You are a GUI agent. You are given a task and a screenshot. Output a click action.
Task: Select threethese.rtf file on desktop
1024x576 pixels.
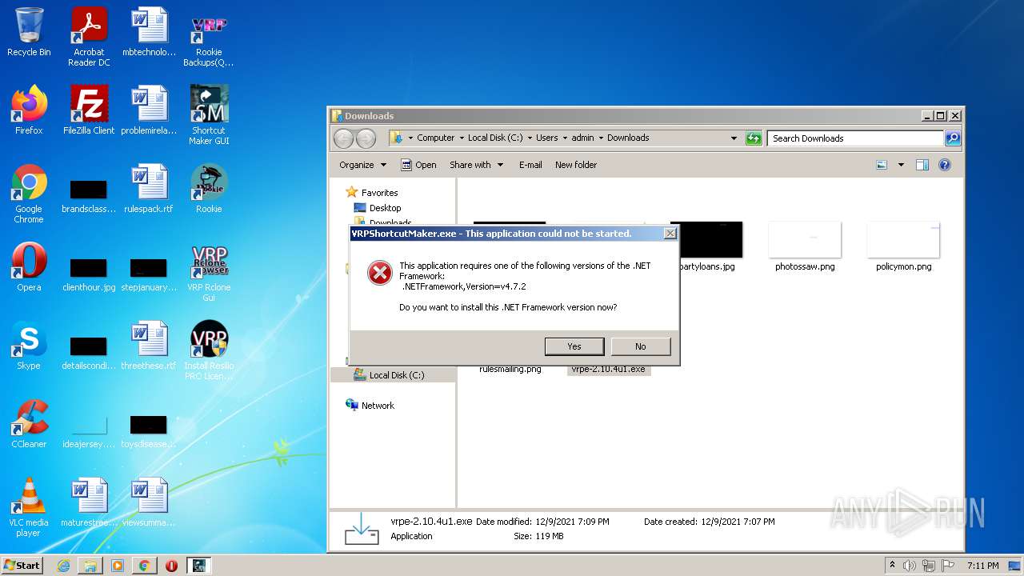149,346
